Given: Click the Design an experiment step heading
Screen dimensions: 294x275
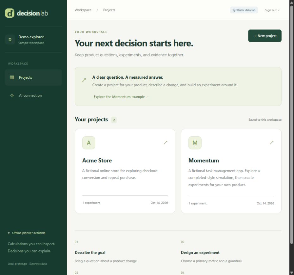Looking at the screenshot, I should point(200,253).
